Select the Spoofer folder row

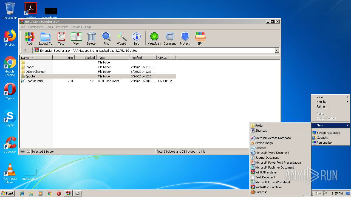tap(98, 76)
